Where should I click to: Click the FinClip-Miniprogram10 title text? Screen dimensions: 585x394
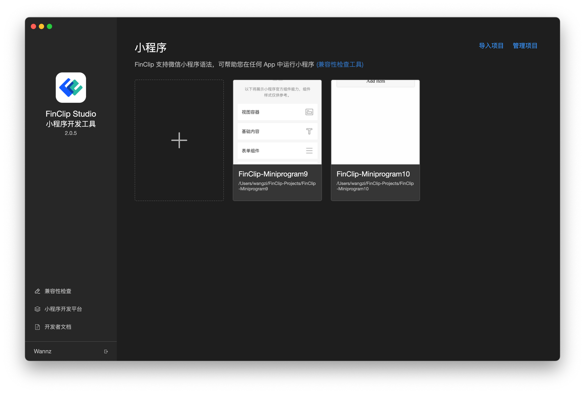(373, 174)
